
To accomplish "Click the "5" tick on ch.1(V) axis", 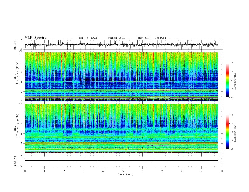I will (22, 40).
